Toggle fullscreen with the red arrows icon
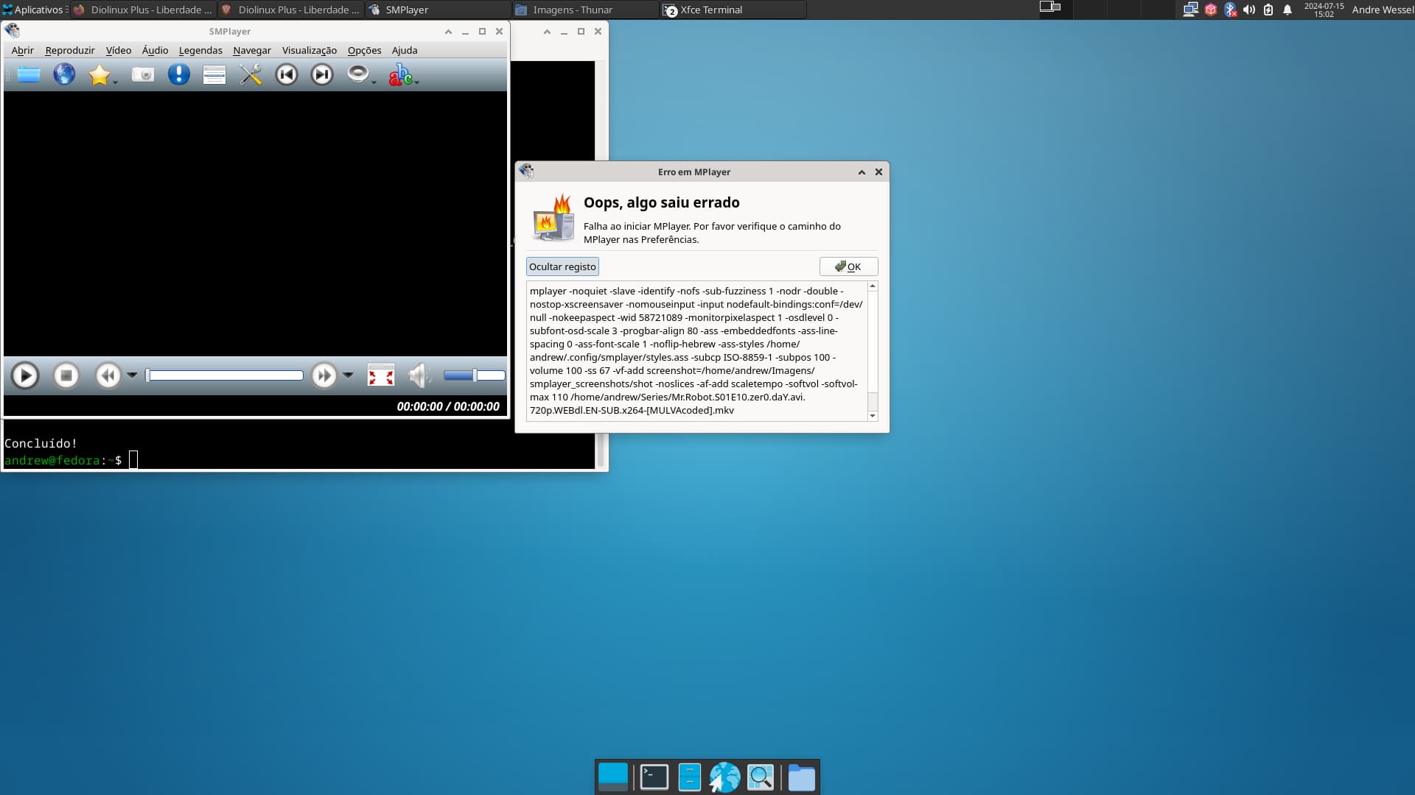 coord(381,375)
